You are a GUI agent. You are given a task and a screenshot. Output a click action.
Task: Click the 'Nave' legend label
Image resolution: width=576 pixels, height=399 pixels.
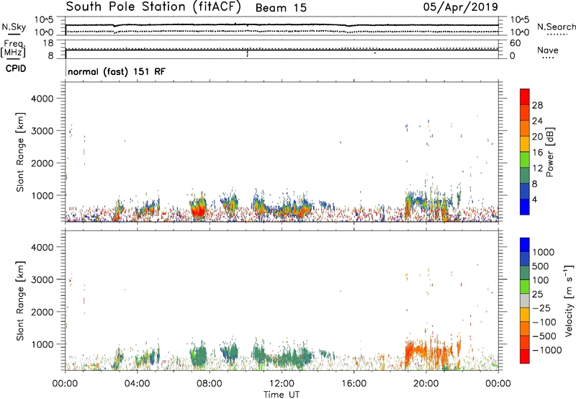pyautogui.click(x=548, y=50)
